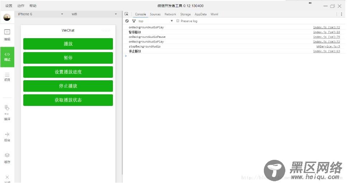Select the 调试 (debug) sidebar icon
Image resolution: width=347 pixels, height=183 pixels.
[7, 57]
